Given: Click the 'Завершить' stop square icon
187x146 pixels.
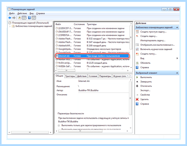Looking at the screenshot, I should click(x=137, y=82).
